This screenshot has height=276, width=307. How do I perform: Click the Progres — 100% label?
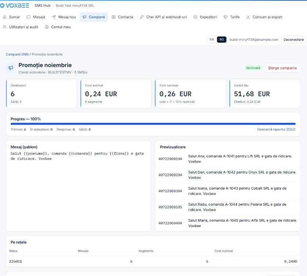tap(26, 119)
